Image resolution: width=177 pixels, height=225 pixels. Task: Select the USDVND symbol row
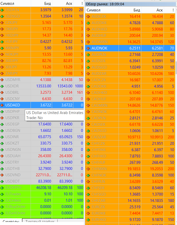point(42,175)
